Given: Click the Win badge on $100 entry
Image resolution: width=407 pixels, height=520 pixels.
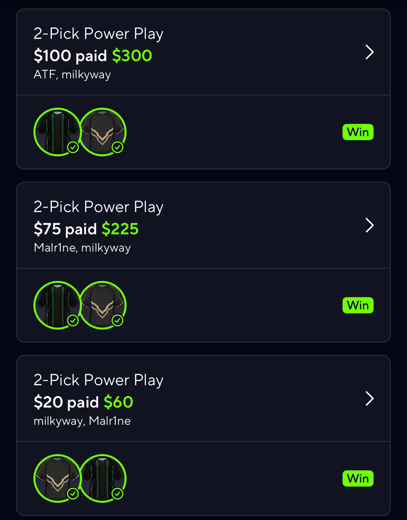Looking at the screenshot, I should pos(358,132).
